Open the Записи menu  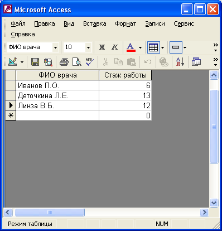click(155, 23)
